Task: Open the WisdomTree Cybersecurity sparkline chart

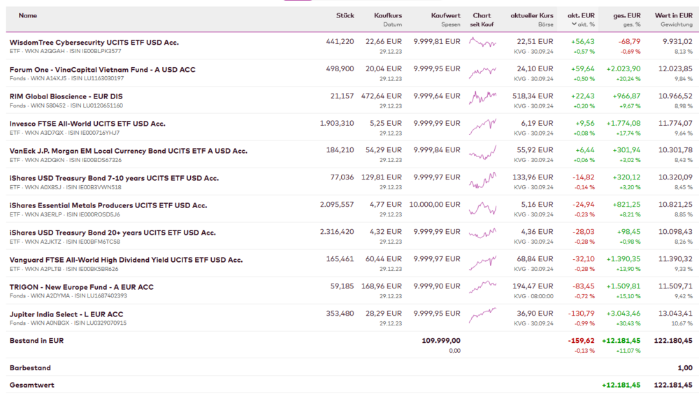Action: tap(482, 43)
